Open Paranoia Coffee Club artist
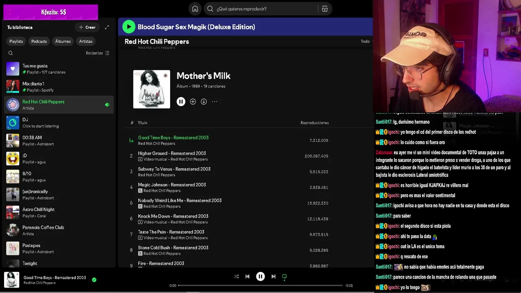This screenshot has width=521, height=293. click(59, 230)
